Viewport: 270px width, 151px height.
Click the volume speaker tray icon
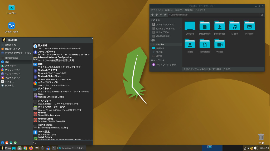click(256, 148)
